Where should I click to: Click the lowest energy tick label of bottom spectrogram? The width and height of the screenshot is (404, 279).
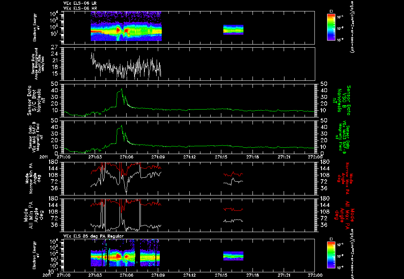[x=52, y=271]
